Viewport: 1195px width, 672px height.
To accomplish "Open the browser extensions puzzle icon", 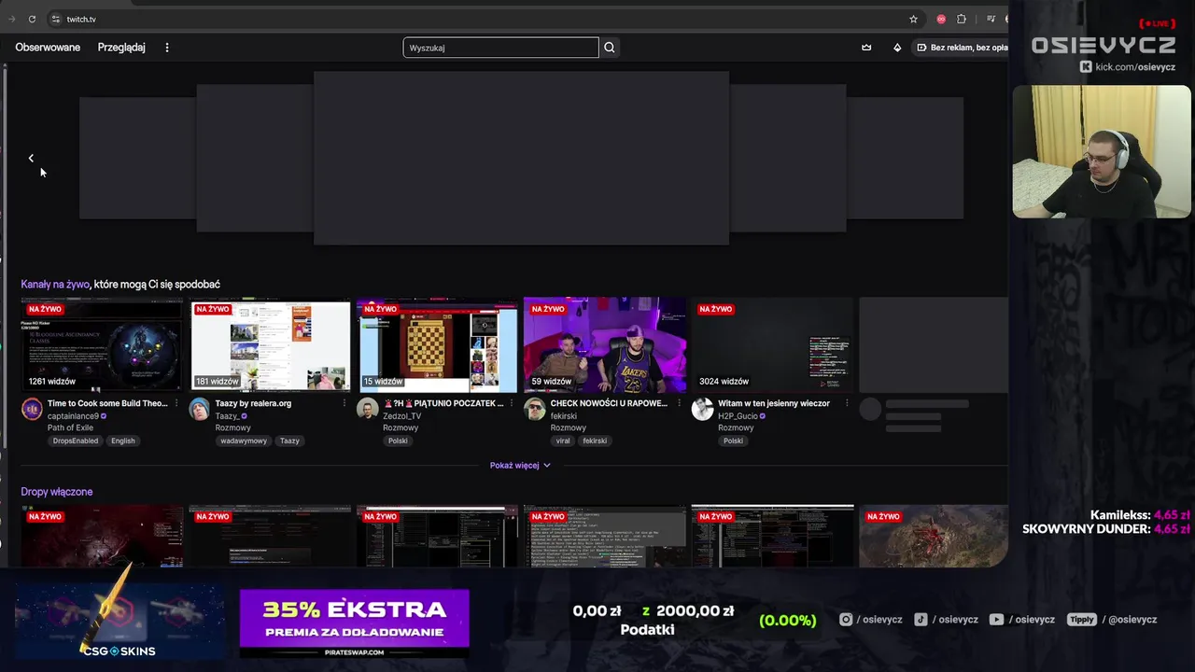I will [x=962, y=19].
